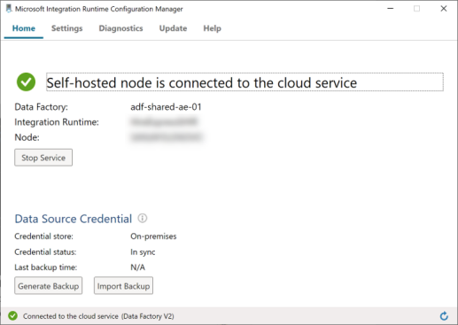Click the blurred Integration Runtime name value

pyautogui.click(x=164, y=121)
